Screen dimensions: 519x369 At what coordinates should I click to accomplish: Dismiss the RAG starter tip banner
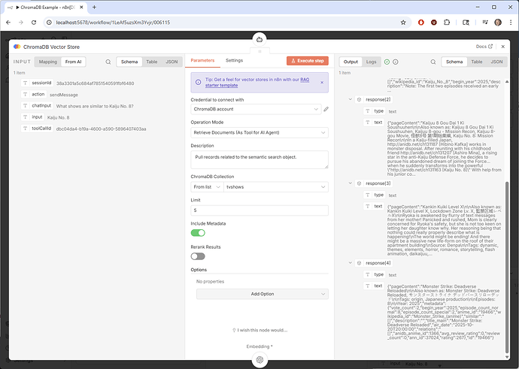[x=322, y=83]
